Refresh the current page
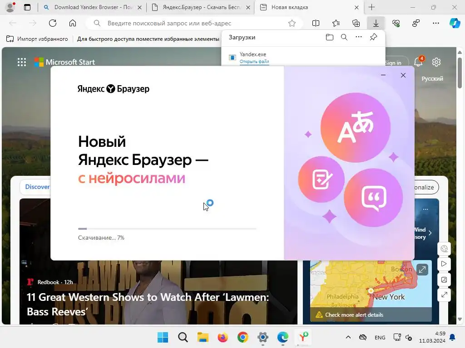This screenshot has width=465, height=348. coord(53,23)
